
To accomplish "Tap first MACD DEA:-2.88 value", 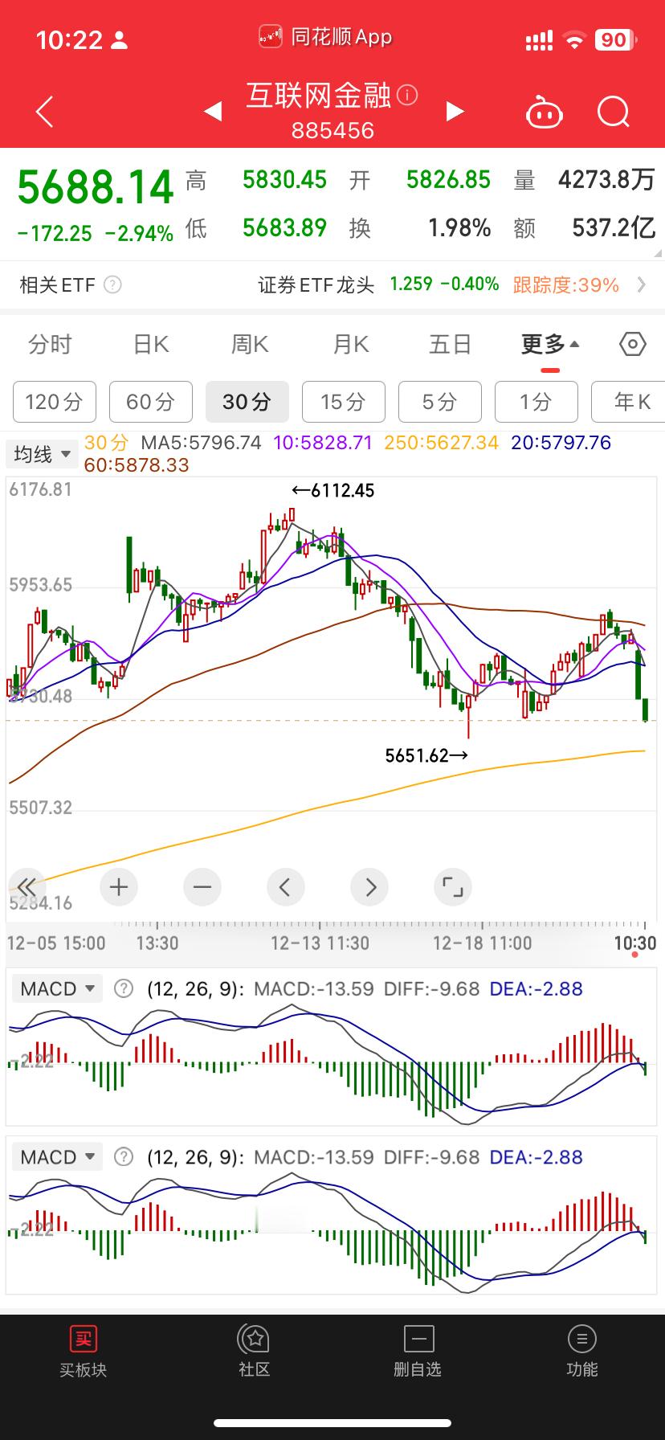I will coord(536,988).
